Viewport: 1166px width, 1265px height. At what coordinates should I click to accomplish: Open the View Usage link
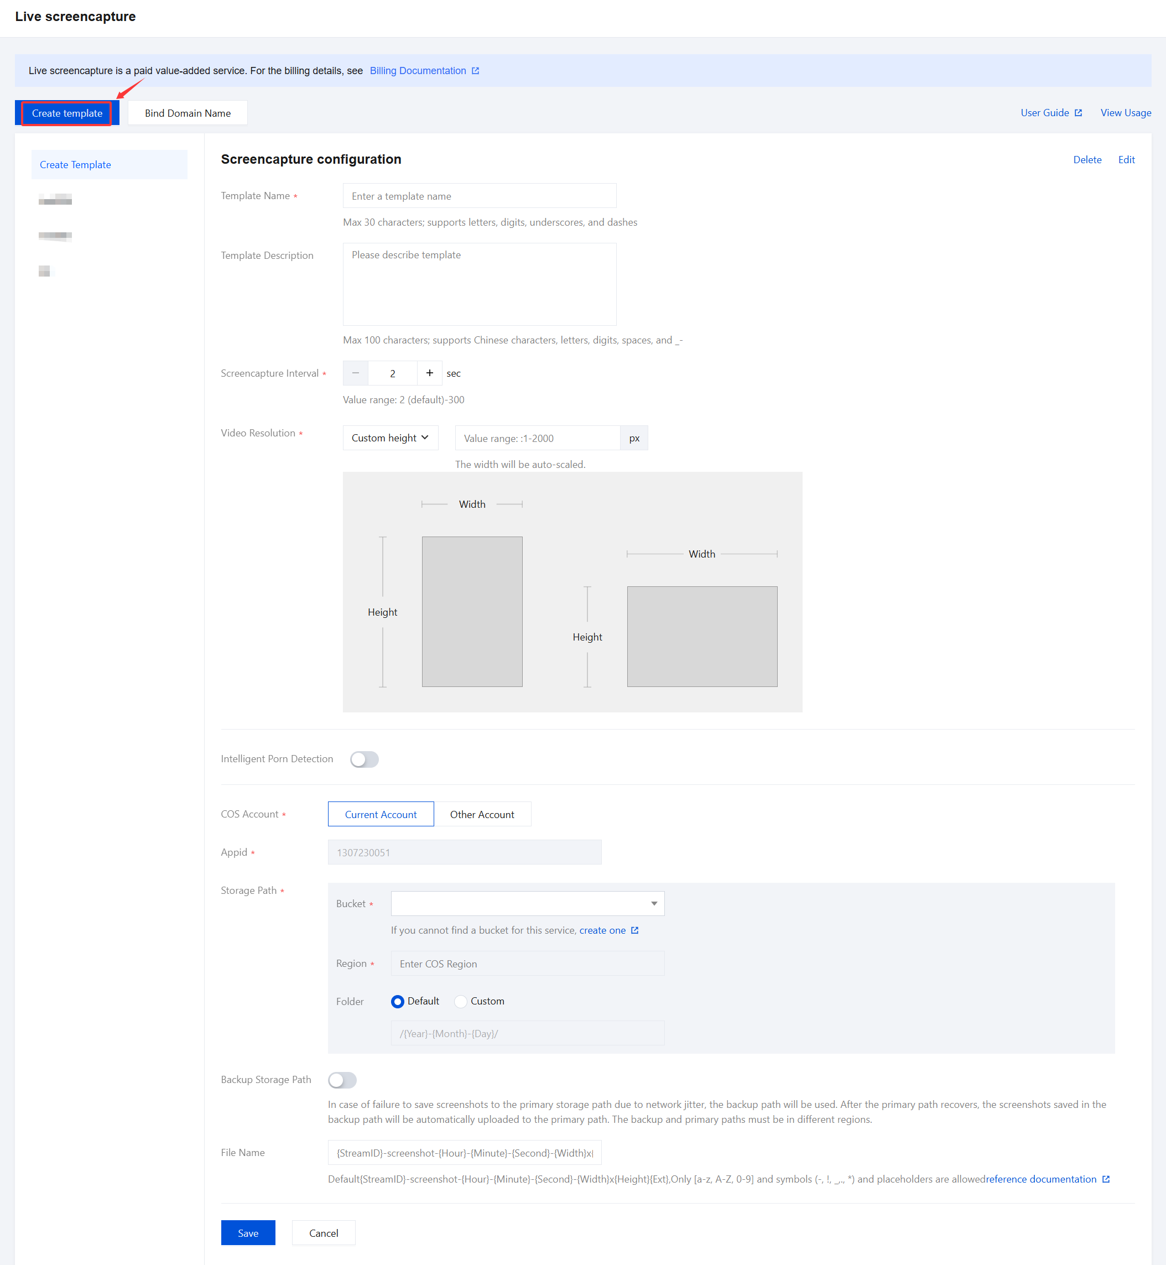click(x=1125, y=113)
